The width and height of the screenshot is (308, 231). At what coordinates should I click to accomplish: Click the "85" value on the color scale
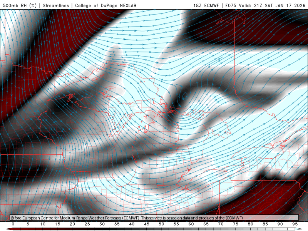click(x=265, y=224)
